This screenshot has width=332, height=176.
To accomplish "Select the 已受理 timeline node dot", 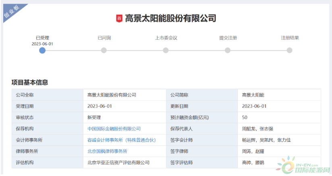I will [42, 50].
